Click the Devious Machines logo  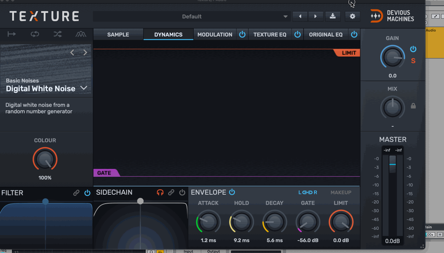[x=392, y=16]
